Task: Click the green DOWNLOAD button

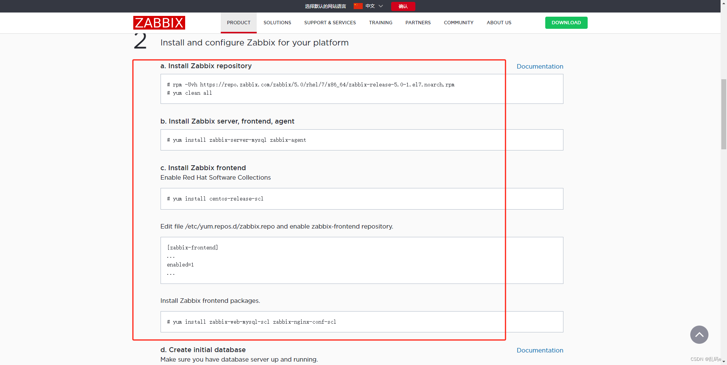Action: pos(566,23)
